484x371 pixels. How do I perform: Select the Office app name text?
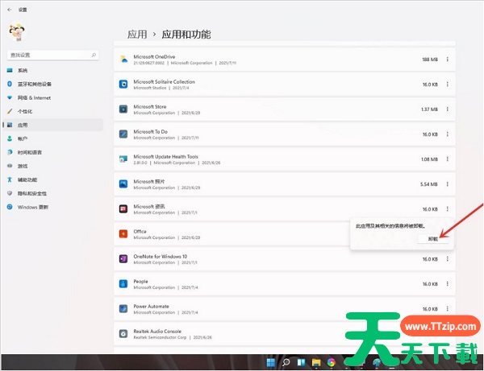[140, 231]
